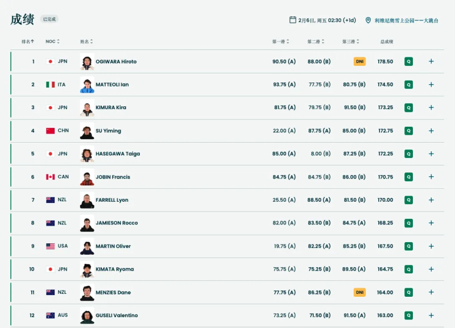This screenshot has width=455, height=328.
Task: Open athlete KIMURA Kira's name link
Action: click(x=111, y=107)
